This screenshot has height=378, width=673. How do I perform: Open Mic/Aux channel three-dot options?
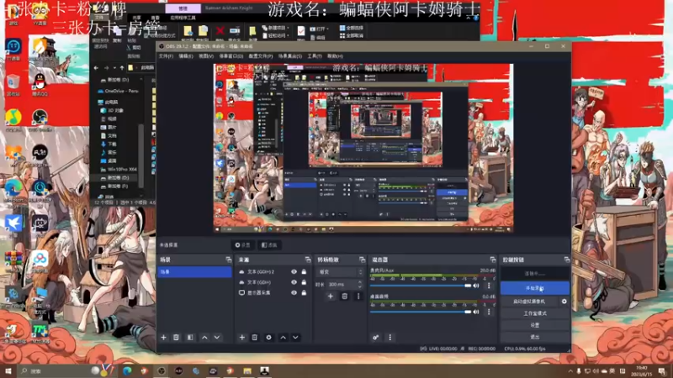click(x=489, y=286)
